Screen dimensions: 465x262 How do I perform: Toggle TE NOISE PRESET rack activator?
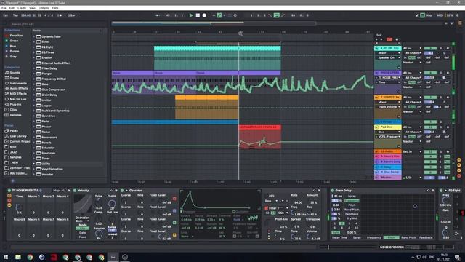pyautogui.click(x=9, y=191)
